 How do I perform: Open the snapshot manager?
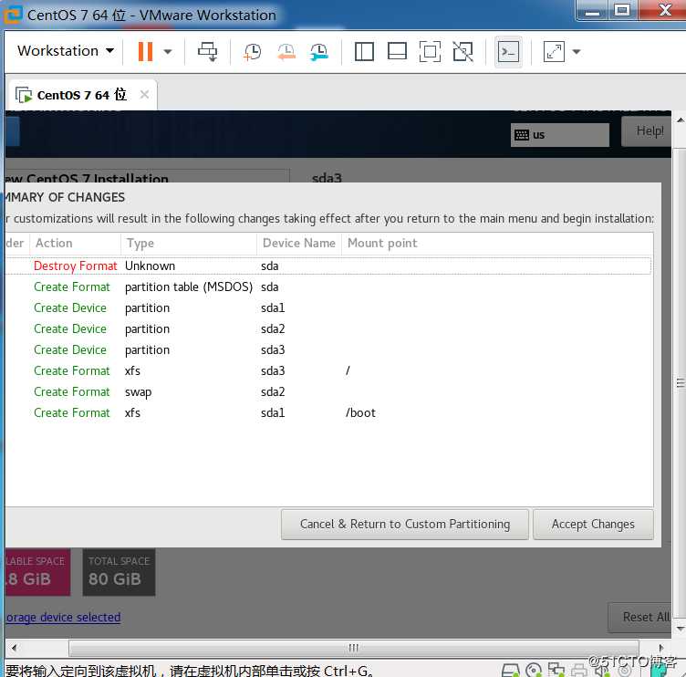[x=319, y=52]
